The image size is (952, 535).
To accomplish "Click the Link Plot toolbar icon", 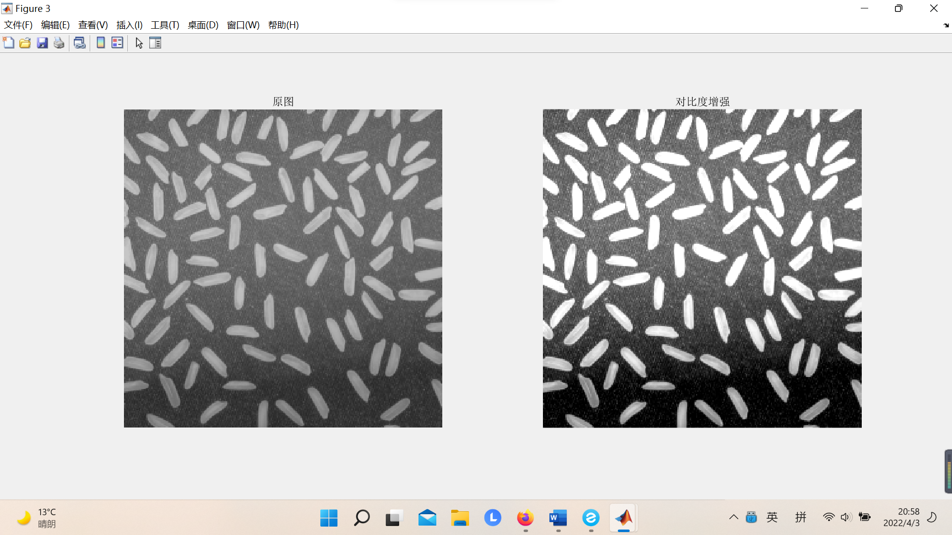I will tap(79, 43).
